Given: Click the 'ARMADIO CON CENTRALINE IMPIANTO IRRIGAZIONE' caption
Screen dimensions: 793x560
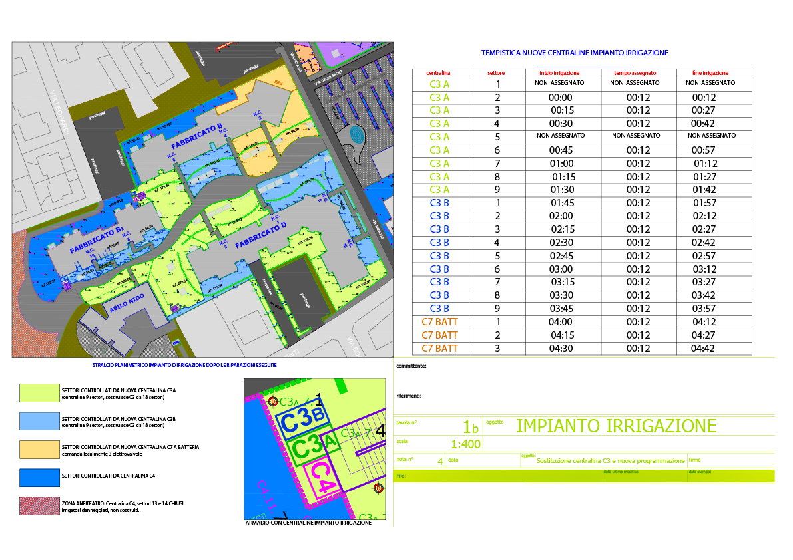Looking at the screenshot, I should pyautogui.click(x=308, y=523).
